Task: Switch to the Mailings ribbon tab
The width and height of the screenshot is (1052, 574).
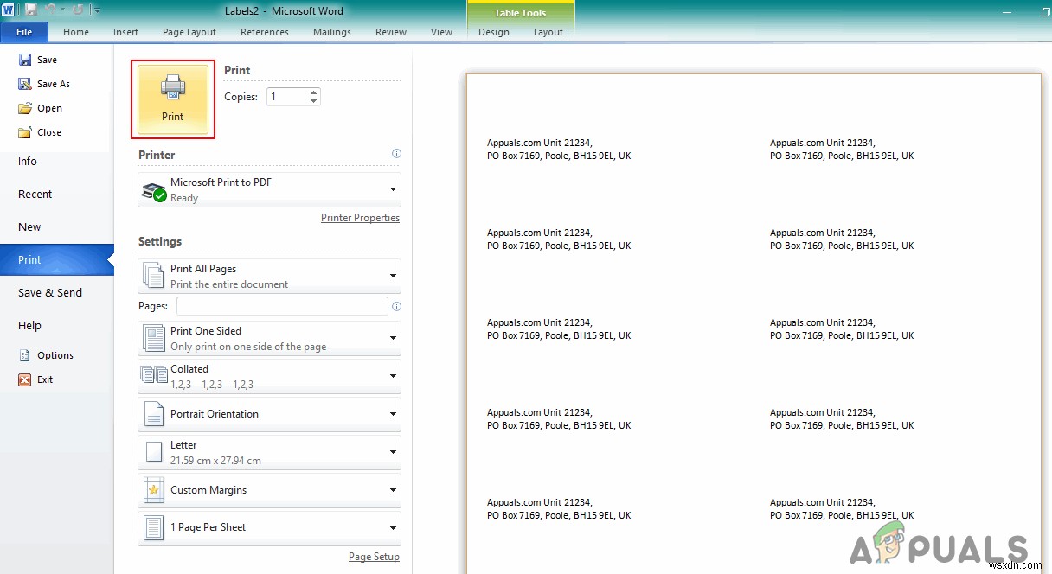Action: point(331,32)
